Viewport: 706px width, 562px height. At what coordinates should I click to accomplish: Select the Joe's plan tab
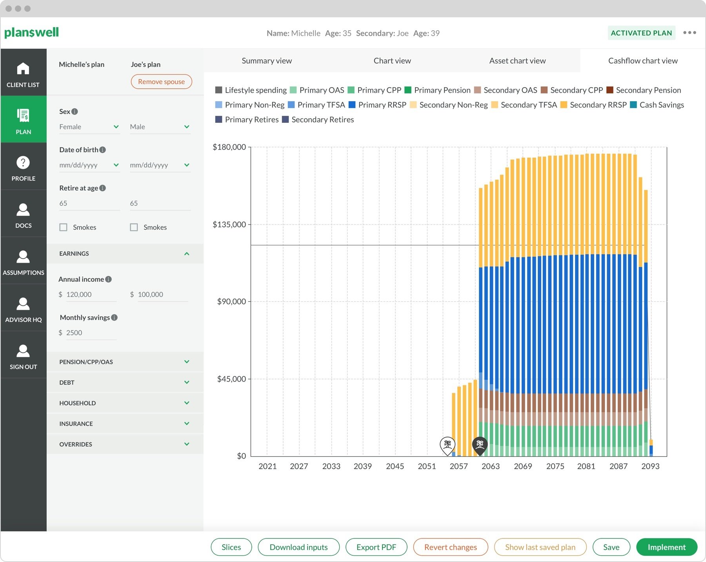point(146,64)
